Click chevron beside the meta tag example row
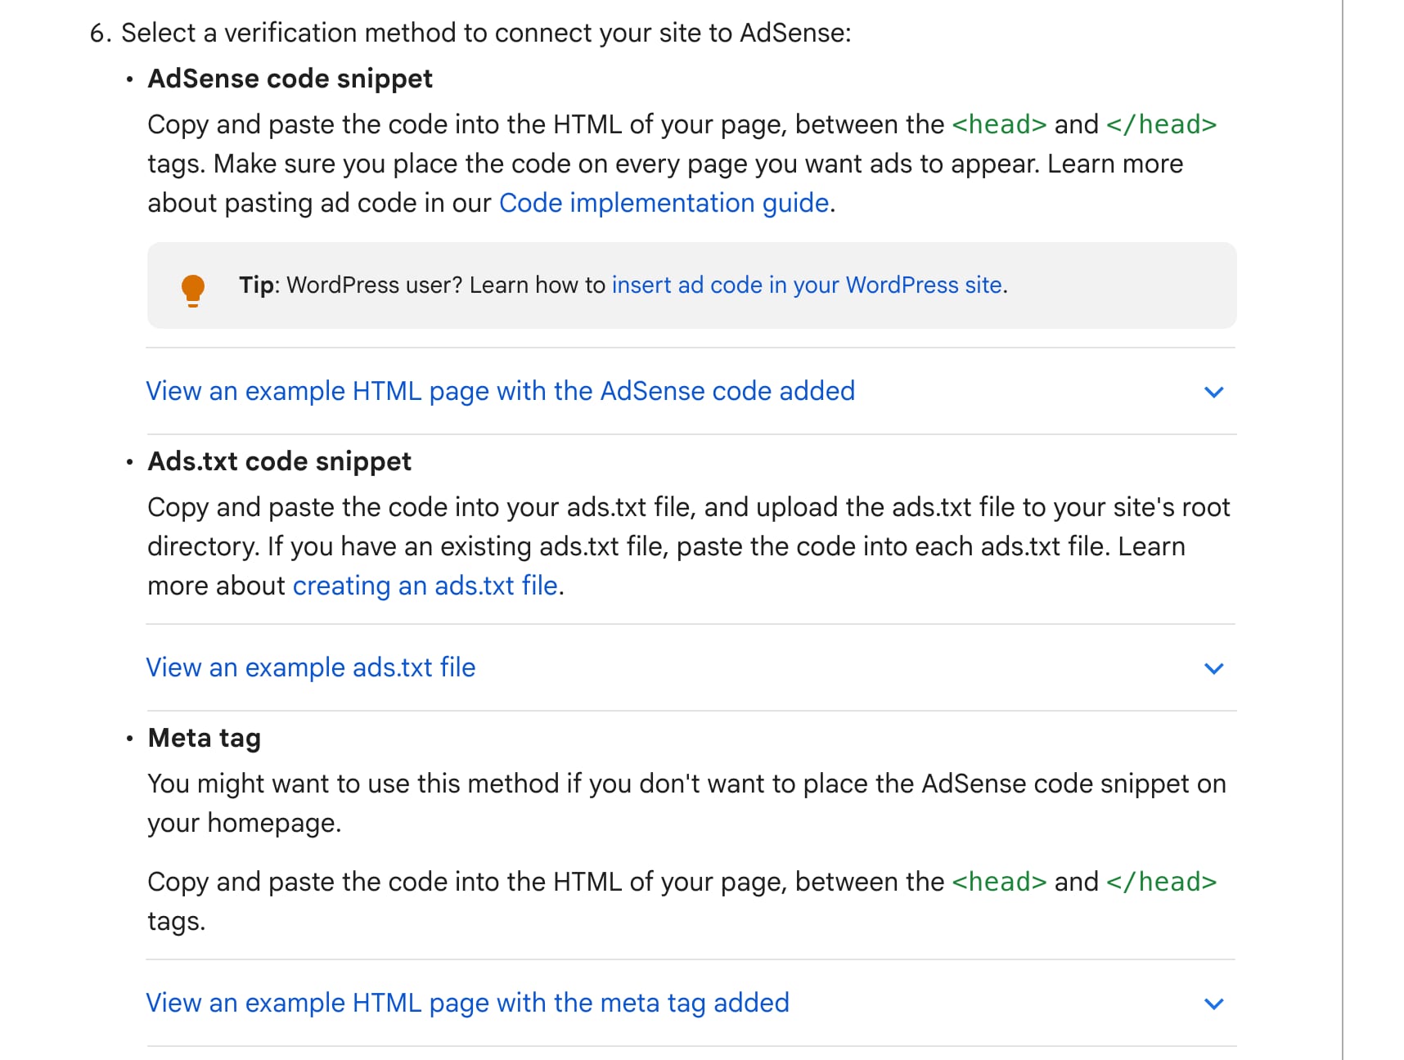Viewport: 1404px width, 1060px height. coord(1213,1004)
